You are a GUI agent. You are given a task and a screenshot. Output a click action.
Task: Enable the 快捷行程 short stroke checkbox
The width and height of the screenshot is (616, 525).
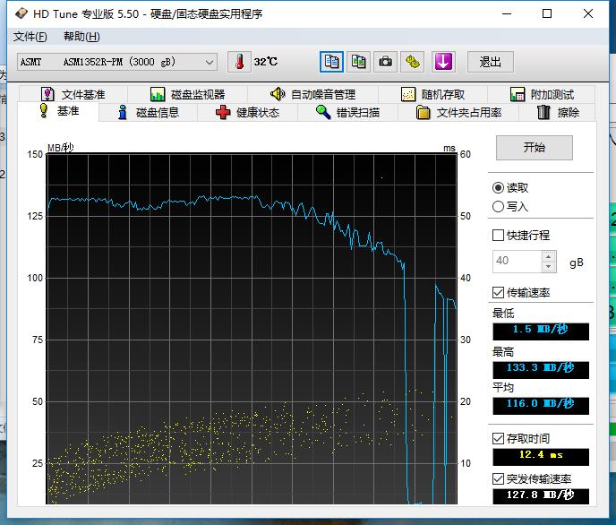click(499, 235)
